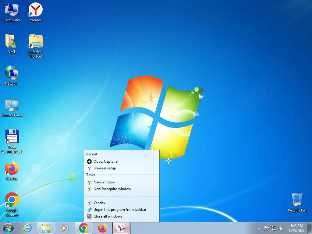Open the Windows Start menu
312x234 pixels.
(8, 228)
